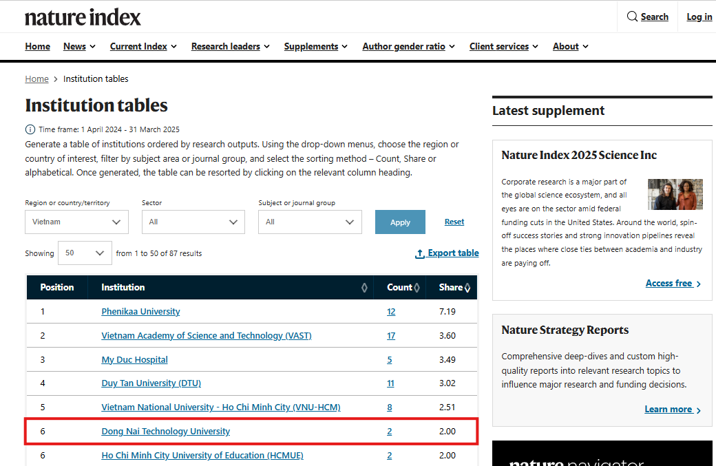The width and height of the screenshot is (716, 466).
Task: Open Ho Chi Minh City University of Education link
Action: click(x=202, y=456)
